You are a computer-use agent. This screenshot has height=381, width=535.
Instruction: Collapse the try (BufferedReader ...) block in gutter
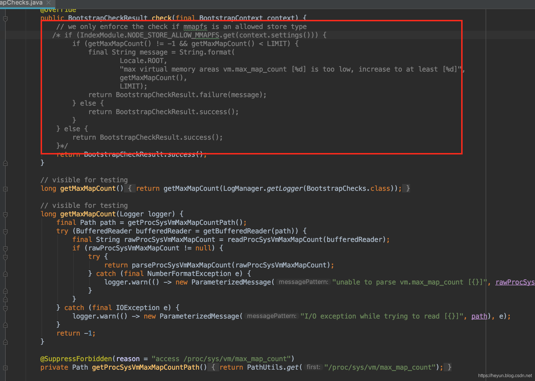(5, 231)
